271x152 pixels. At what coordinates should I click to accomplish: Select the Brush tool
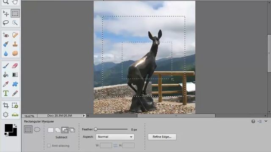click(x=6, y=66)
